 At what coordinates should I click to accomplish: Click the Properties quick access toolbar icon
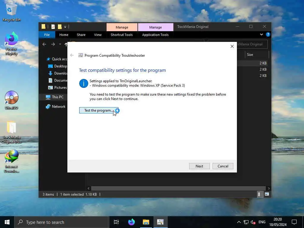point(53,27)
